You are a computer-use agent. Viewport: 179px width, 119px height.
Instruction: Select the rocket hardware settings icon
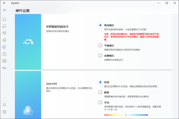4,47
